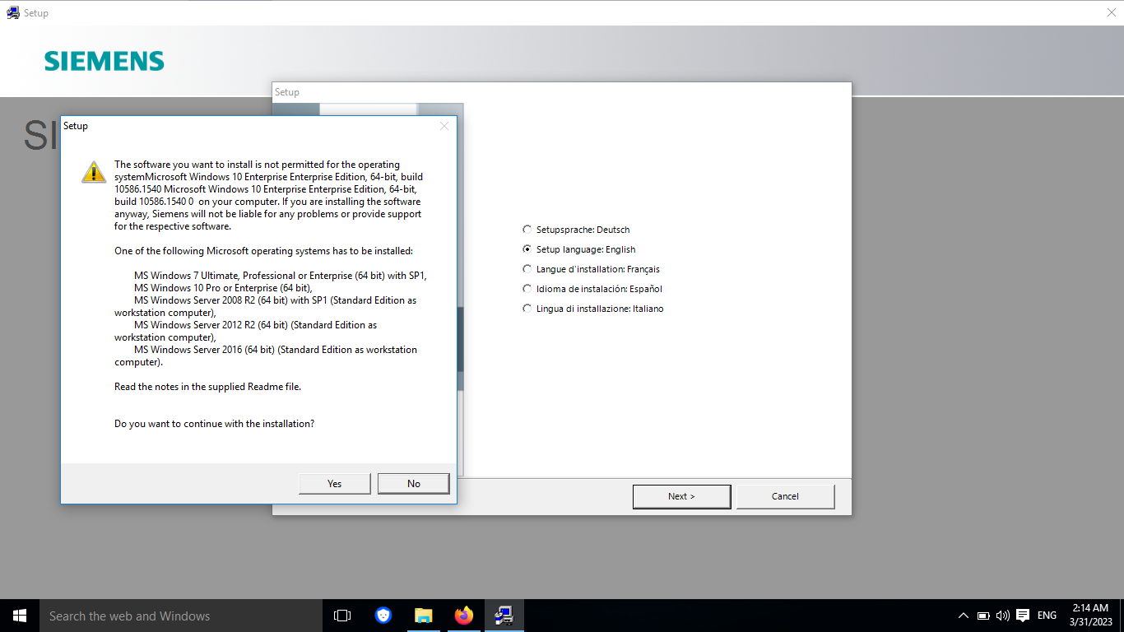Click Yes to continue the installation
1124x632 pixels.
tap(334, 484)
